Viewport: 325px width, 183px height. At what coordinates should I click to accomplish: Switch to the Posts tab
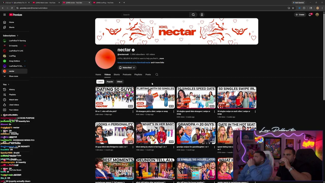click(148, 74)
